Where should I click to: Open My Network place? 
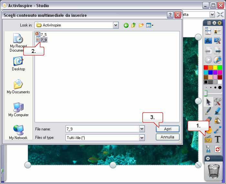(x=18, y=132)
